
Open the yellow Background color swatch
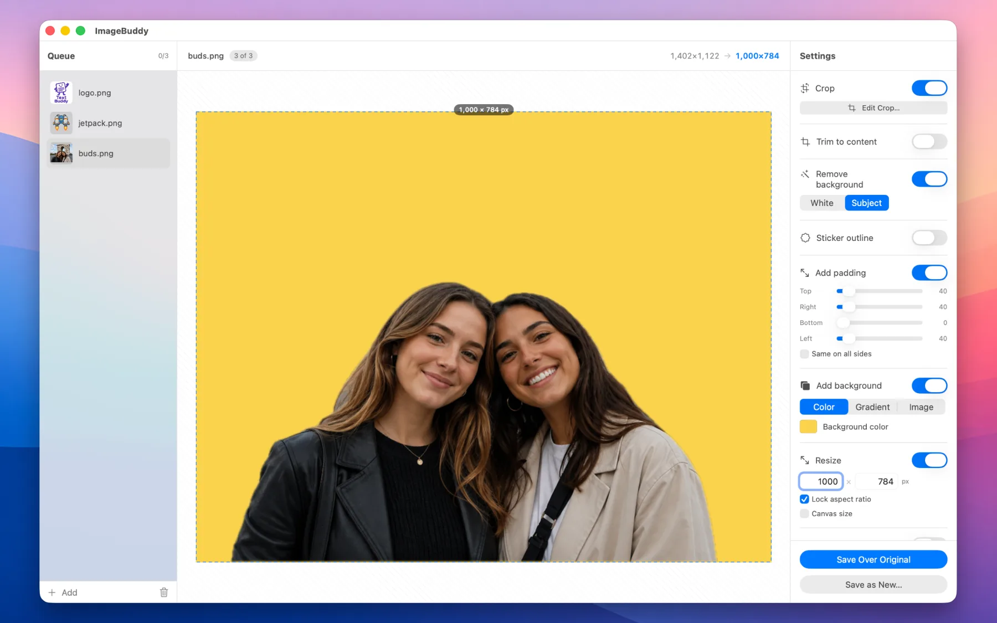click(808, 426)
